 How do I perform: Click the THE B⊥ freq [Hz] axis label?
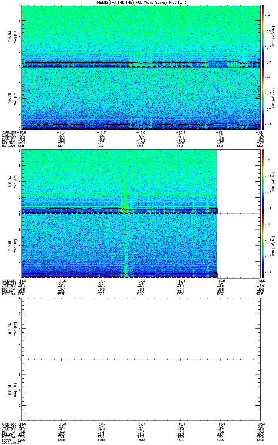(x=15, y=328)
